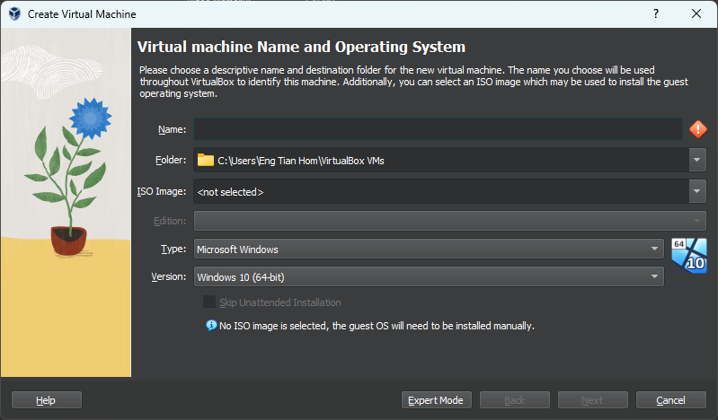718x420 pixels.
Task: Click the disabled Edition dropdown
Action: tap(449, 221)
